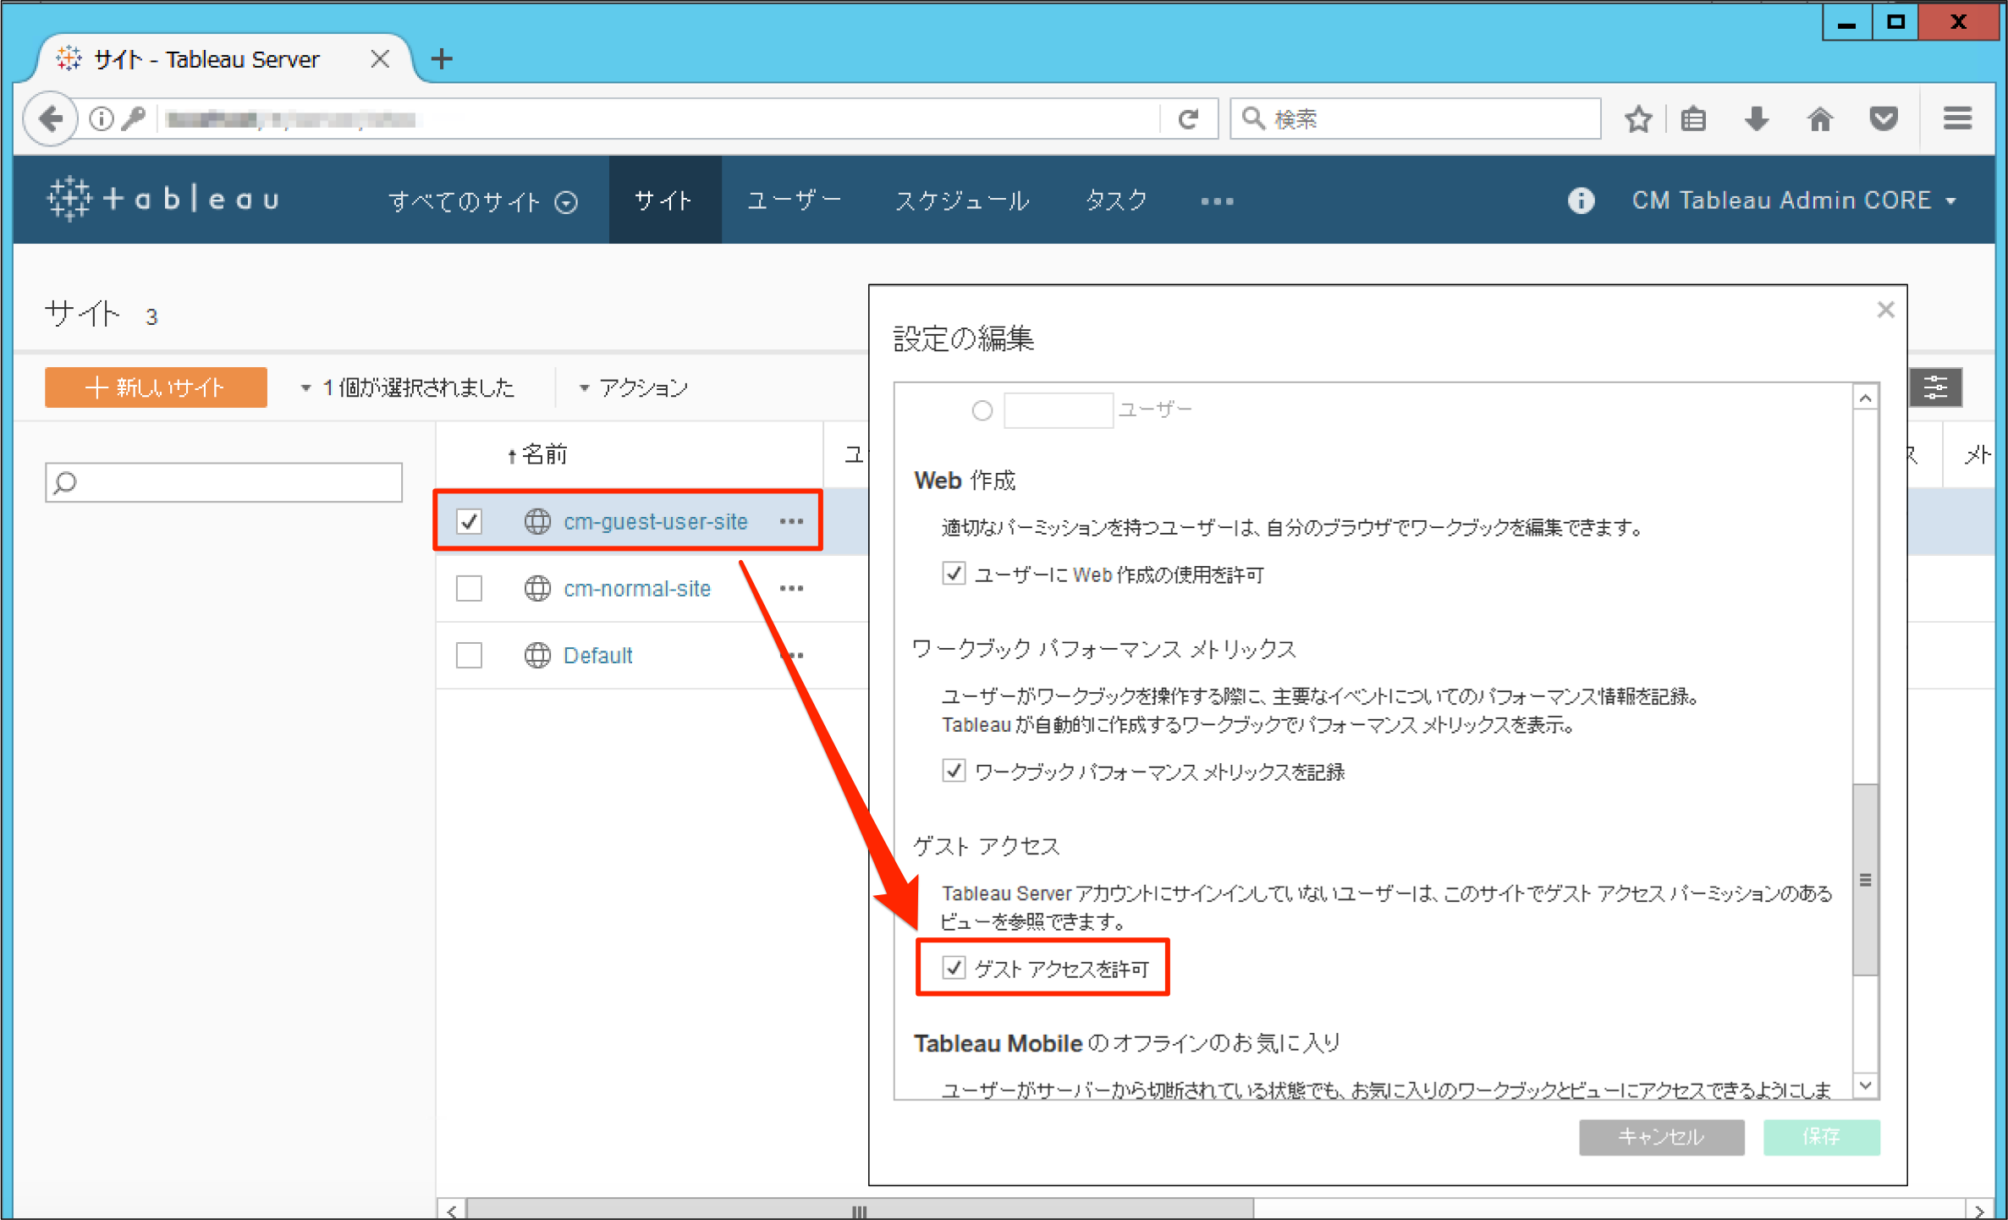Viewport: 2008px width, 1220px height.
Task: Open the cm-normal-site link
Action: pos(637,588)
